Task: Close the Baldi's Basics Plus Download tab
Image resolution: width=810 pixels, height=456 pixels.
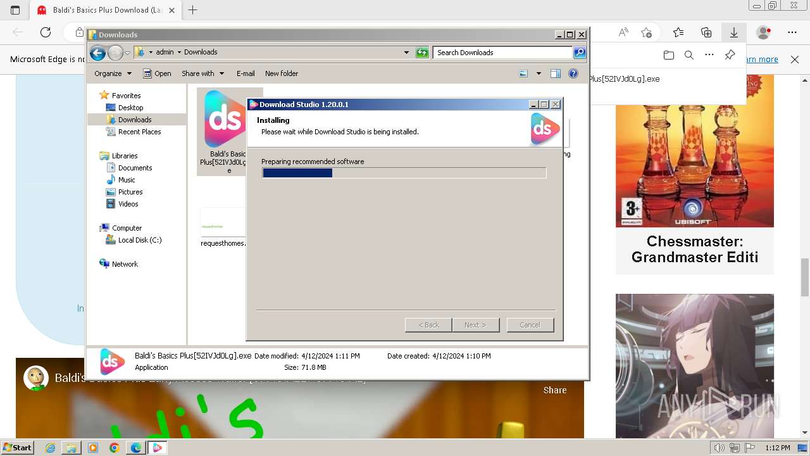Action: [171, 10]
